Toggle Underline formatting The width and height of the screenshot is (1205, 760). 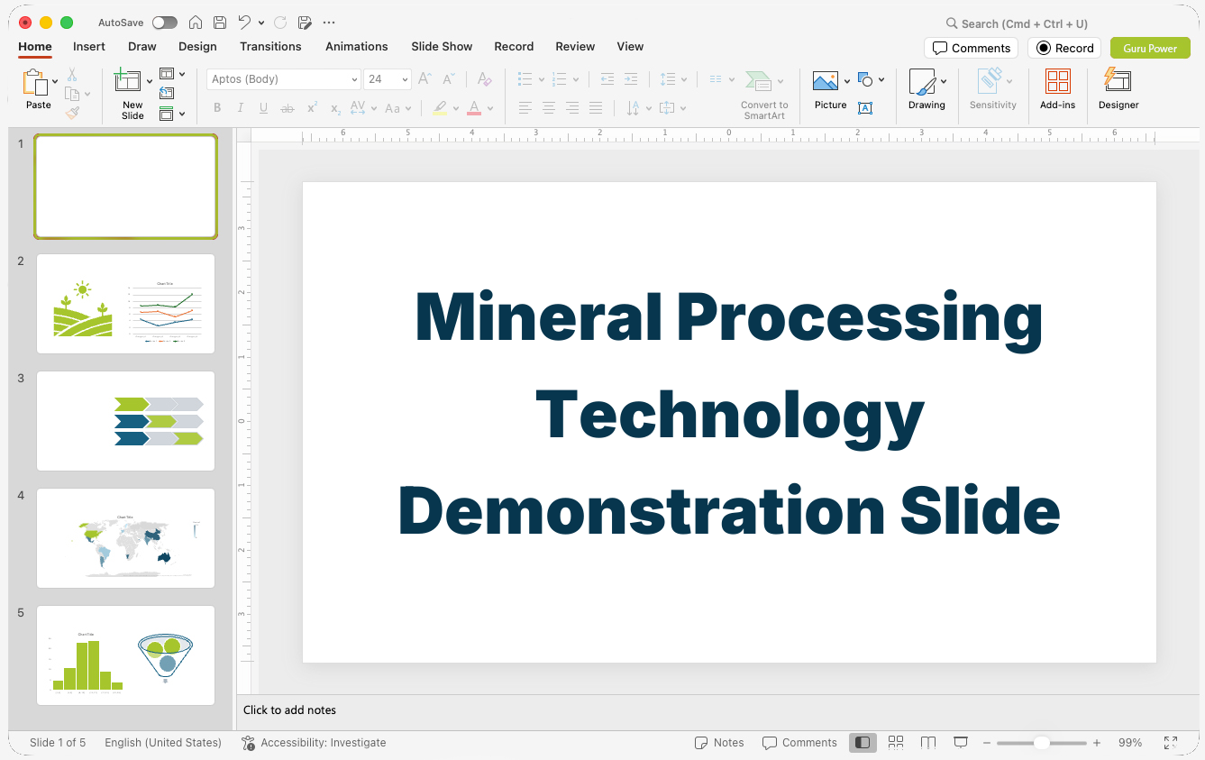tap(264, 108)
